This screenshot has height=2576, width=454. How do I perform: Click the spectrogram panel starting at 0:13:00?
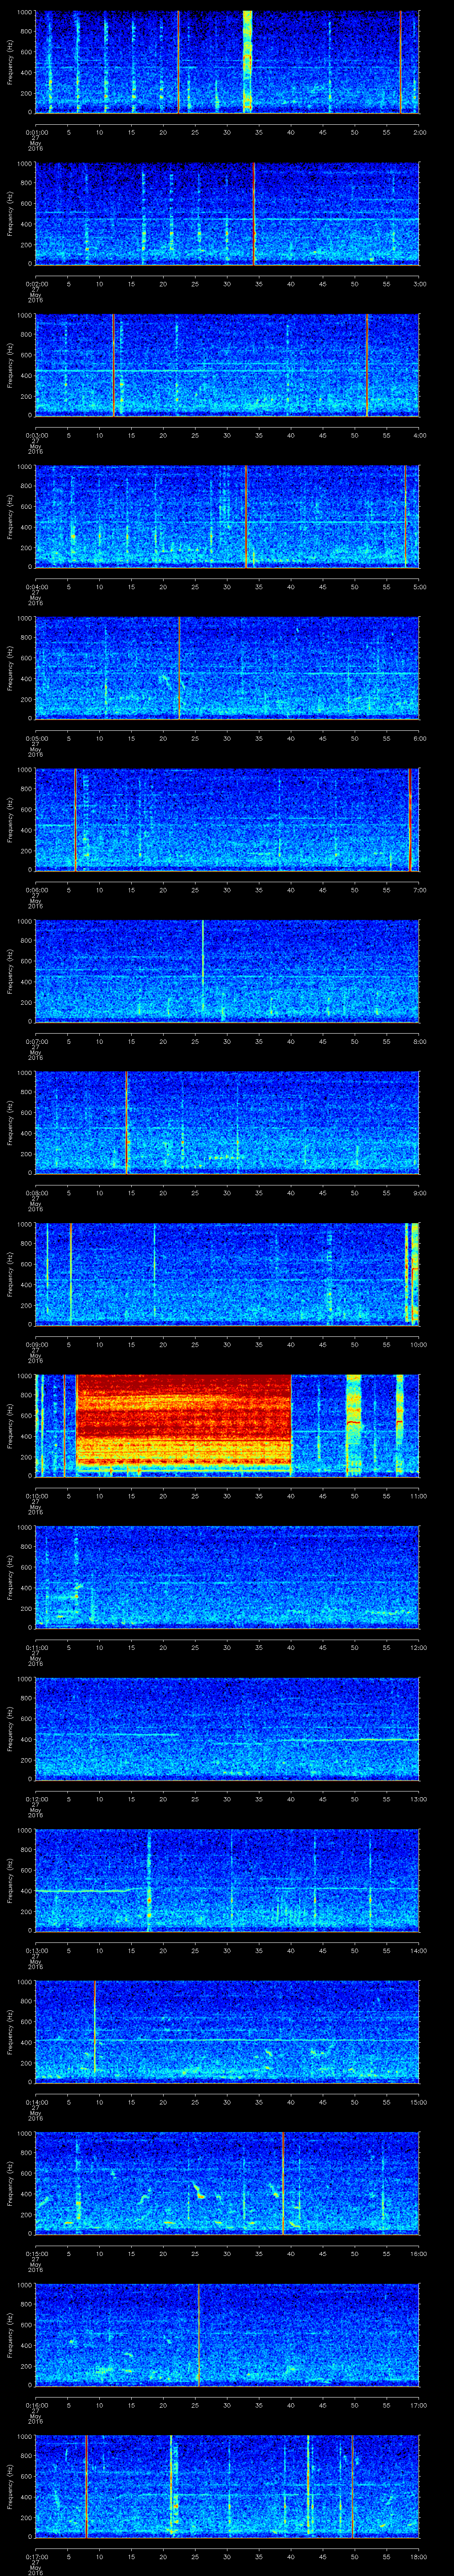point(227,1880)
